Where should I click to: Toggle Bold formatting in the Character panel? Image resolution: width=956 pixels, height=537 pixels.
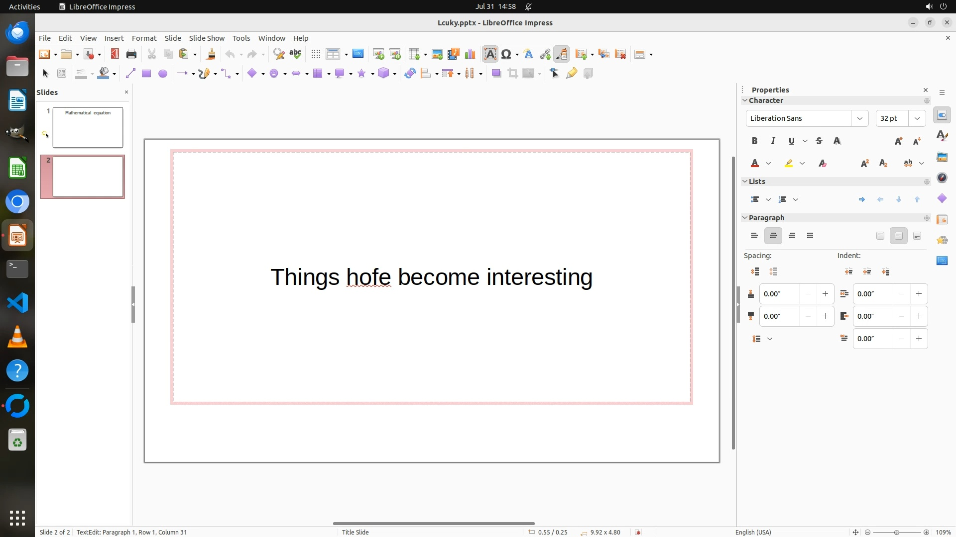[754, 141]
